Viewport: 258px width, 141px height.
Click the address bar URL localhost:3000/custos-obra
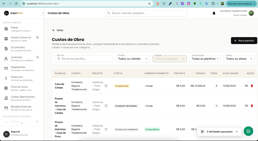[42, 4]
